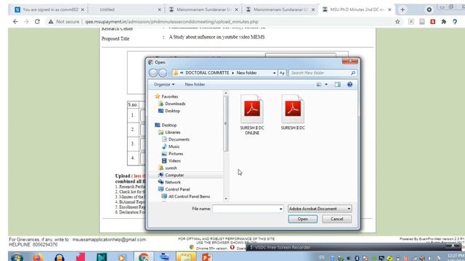Click the Chrome taskbar icon
The width and height of the screenshot is (465, 261).
pos(144,257)
